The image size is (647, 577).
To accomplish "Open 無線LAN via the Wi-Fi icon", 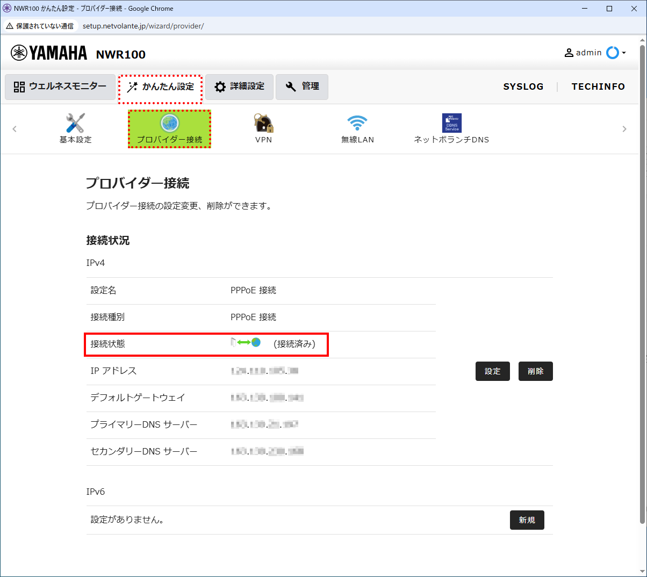I will [357, 122].
